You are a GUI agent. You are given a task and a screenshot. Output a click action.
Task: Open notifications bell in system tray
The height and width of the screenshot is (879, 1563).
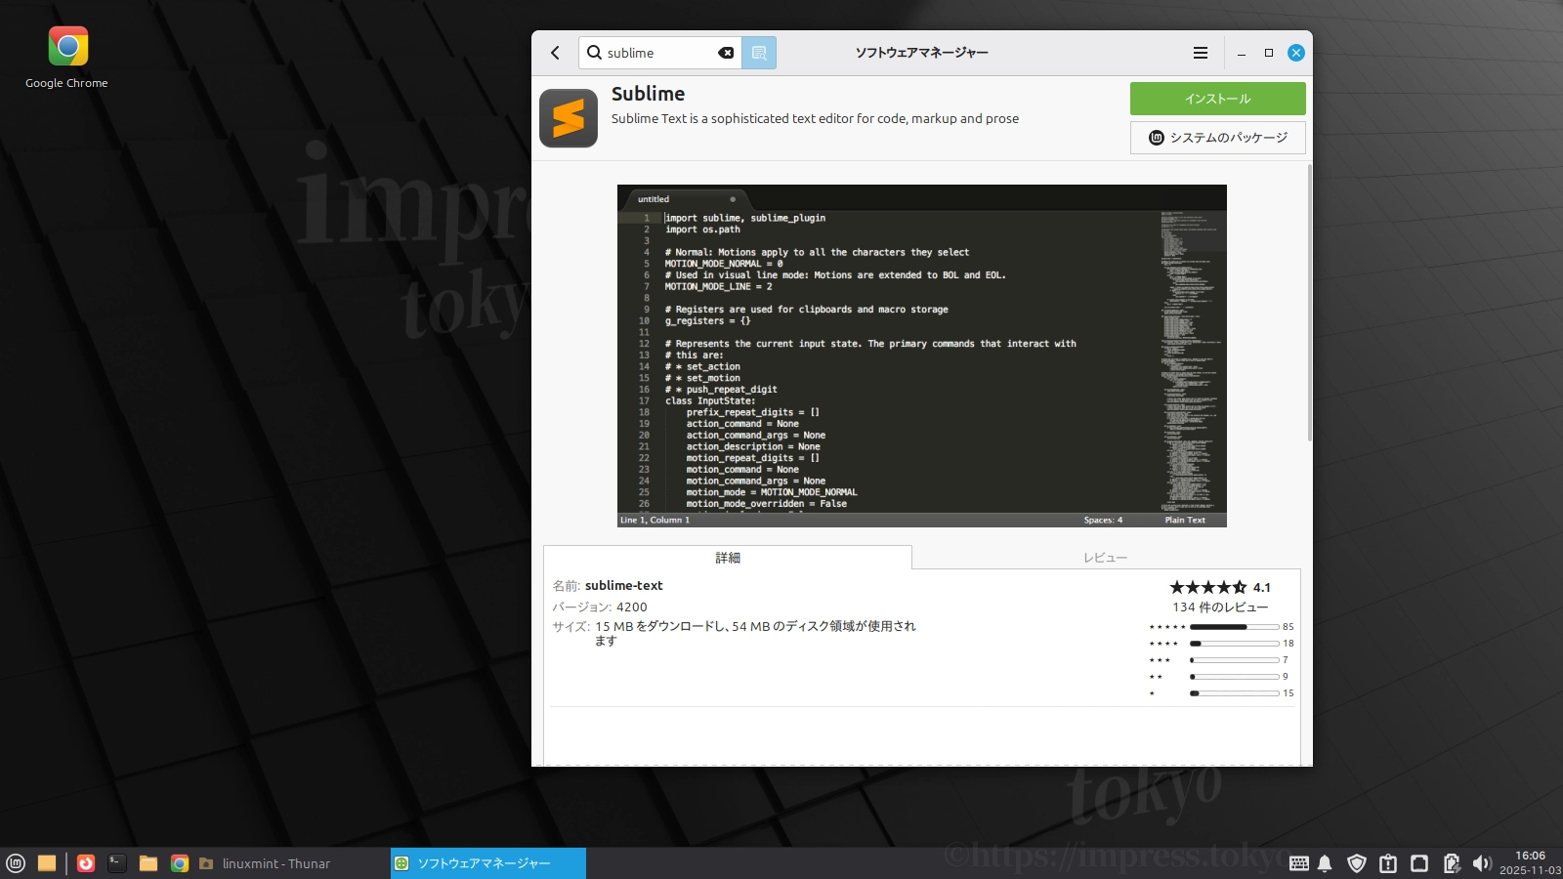(1325, 863)
